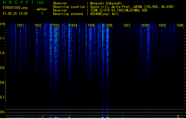Click the 1.1 kHz axis label
Screen dimensions: 186x118
point(2,38)
